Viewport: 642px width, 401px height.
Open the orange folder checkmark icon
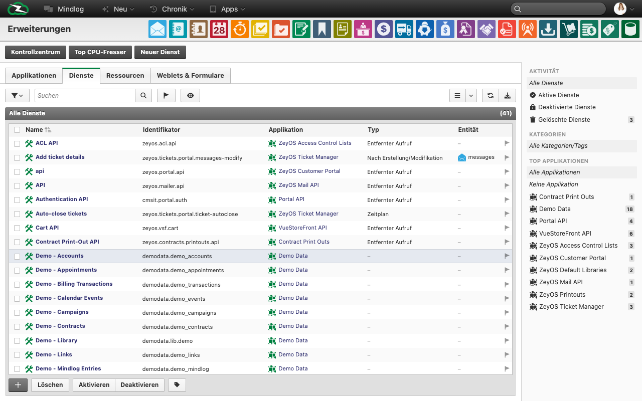(281, 29)
